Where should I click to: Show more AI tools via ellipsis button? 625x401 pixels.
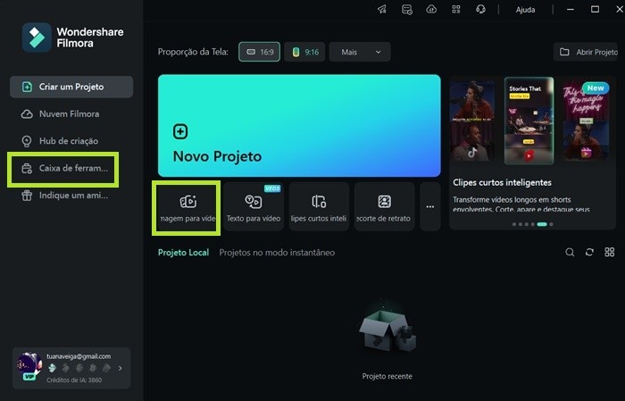coord(429,207)
